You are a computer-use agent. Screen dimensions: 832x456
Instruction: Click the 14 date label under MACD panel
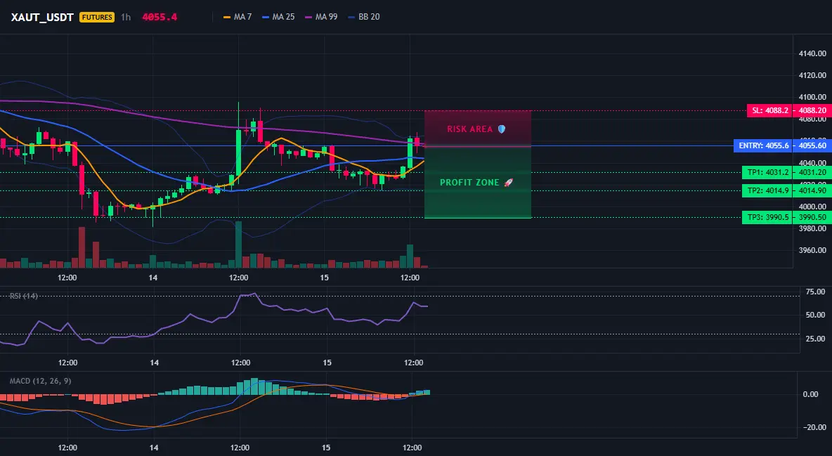pyautogui.click(x=153, y=448)
